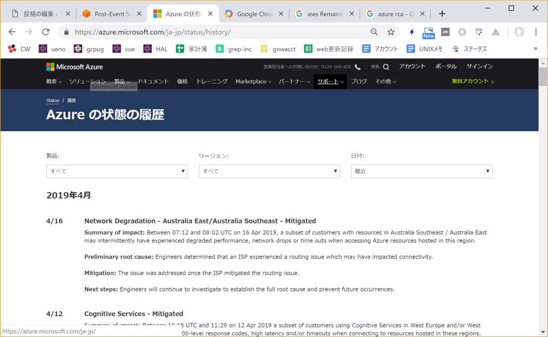Expand the Marketplace navigation menu
This screenshot has width=548, height=337.
coord(253,81)
